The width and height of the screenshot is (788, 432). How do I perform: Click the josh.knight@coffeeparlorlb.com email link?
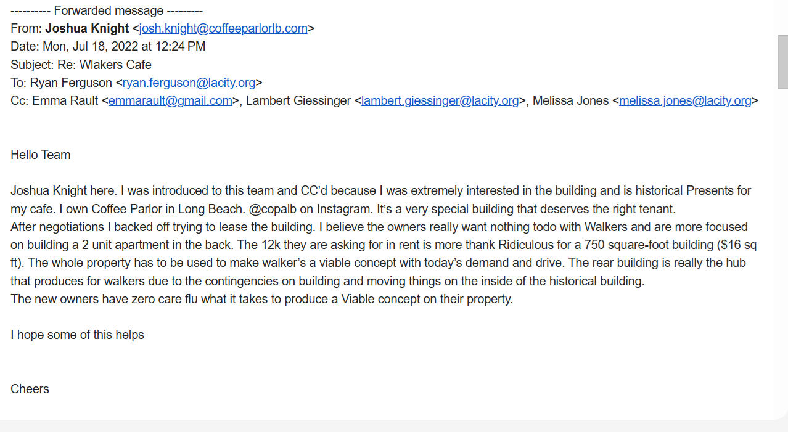(x=223, y=28)
